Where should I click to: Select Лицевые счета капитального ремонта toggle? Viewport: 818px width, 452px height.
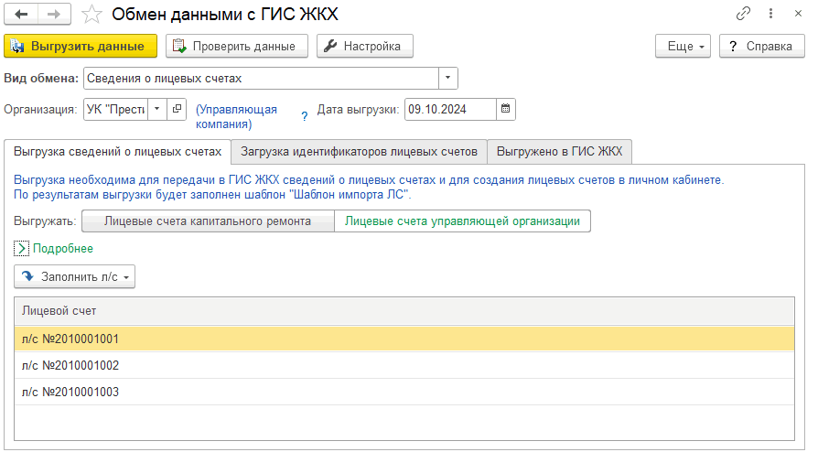click(208, 221)
